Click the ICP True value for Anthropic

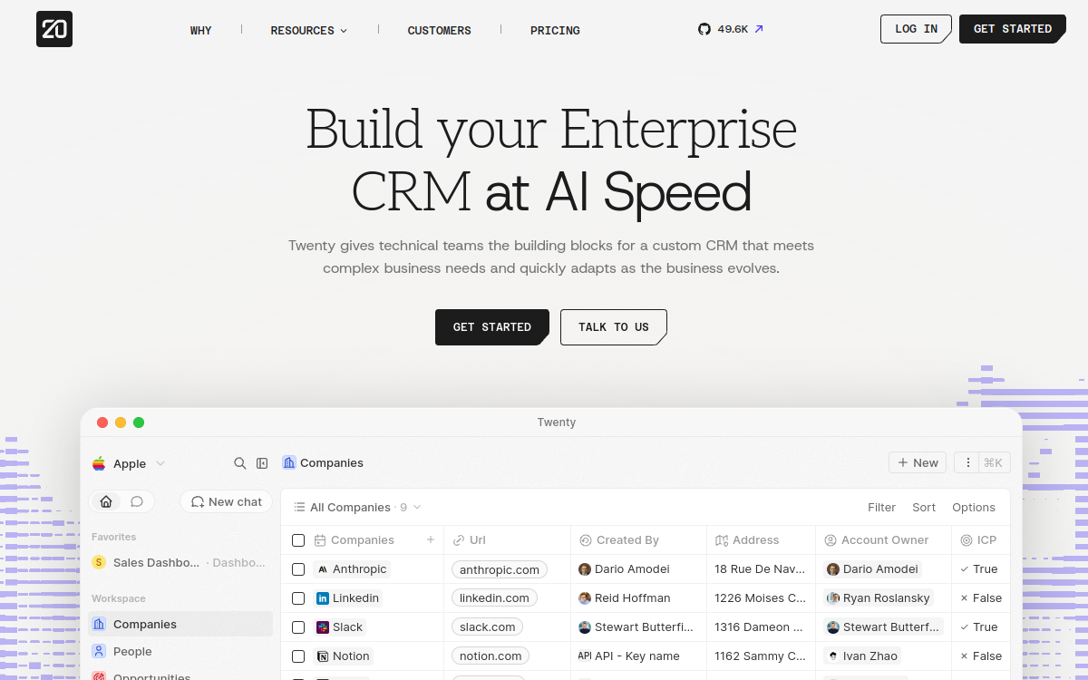tap(978, 569)
